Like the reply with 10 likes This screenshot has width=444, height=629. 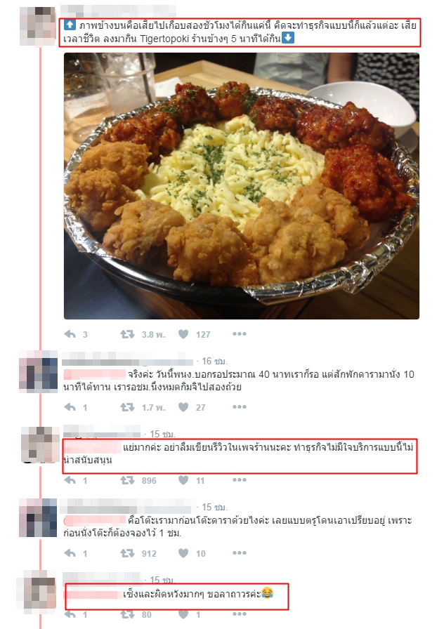183,553
